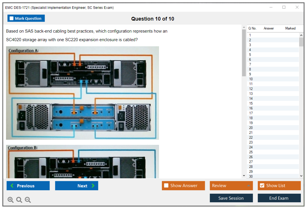Enable the Show Answer checkbox

point(166,186)
